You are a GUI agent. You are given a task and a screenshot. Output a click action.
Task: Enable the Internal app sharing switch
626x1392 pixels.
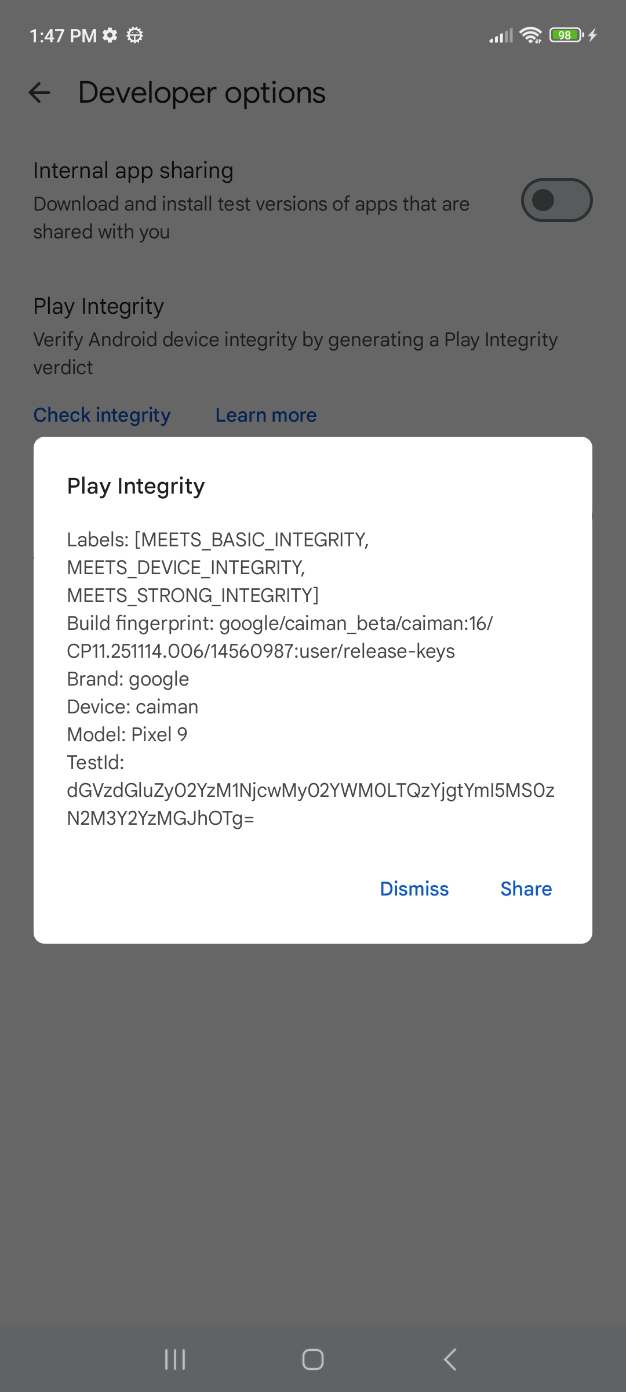click(x=556, y=200)
